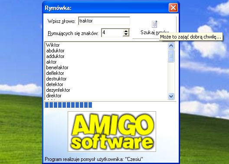Focus the Wpisz słowo text field
This screenshot has height=164, width=229.
pyautogui.click(x=104, y=21)
